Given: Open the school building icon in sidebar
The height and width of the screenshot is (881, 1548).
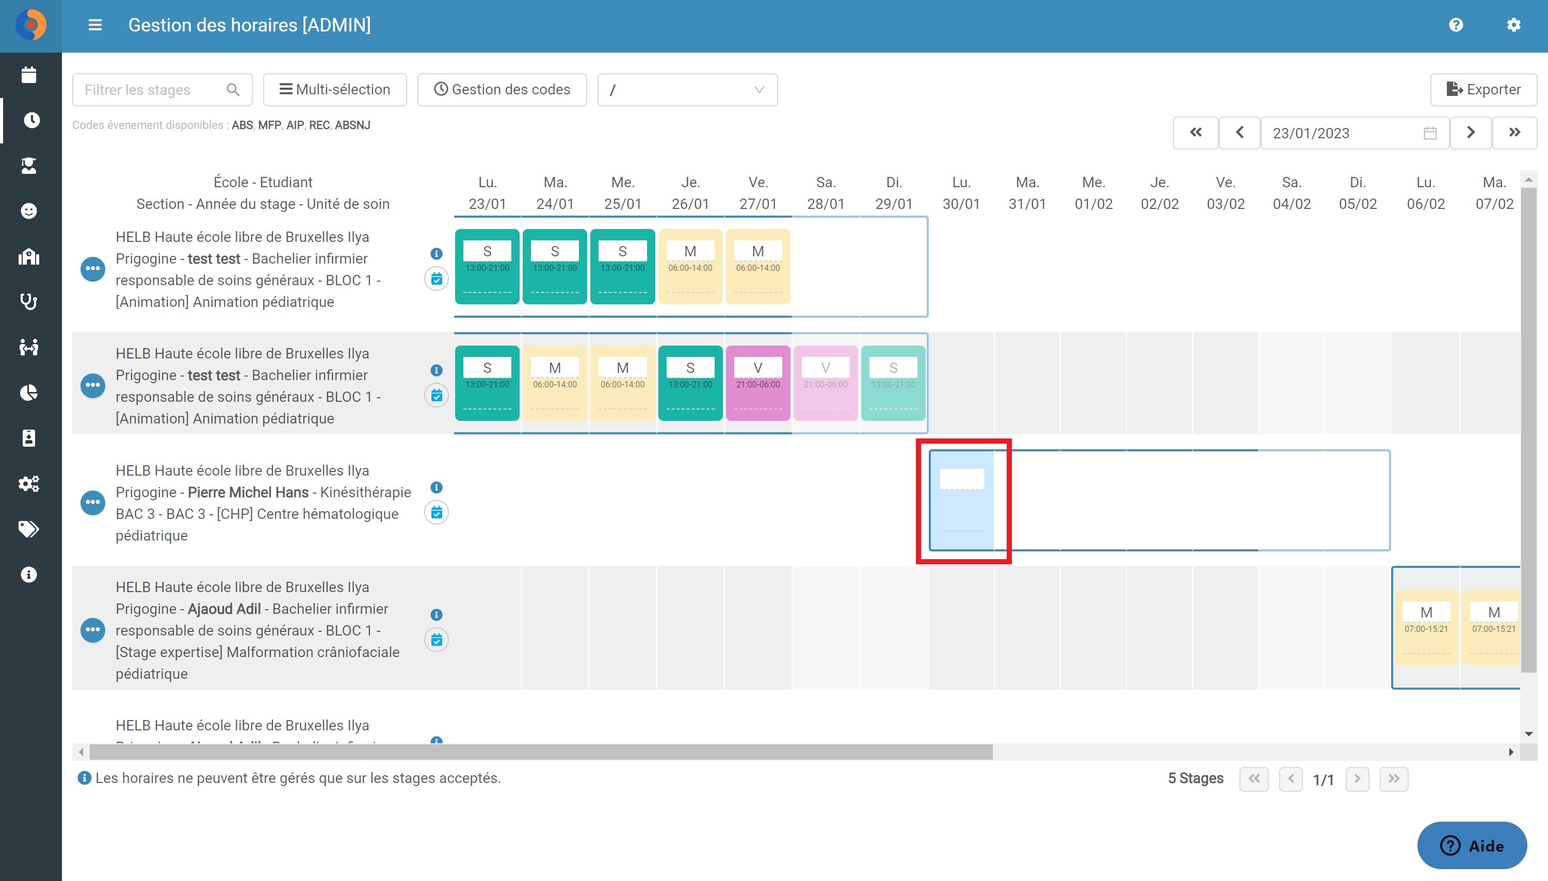Looking at the screenshot, I should (x=29, y=256).
